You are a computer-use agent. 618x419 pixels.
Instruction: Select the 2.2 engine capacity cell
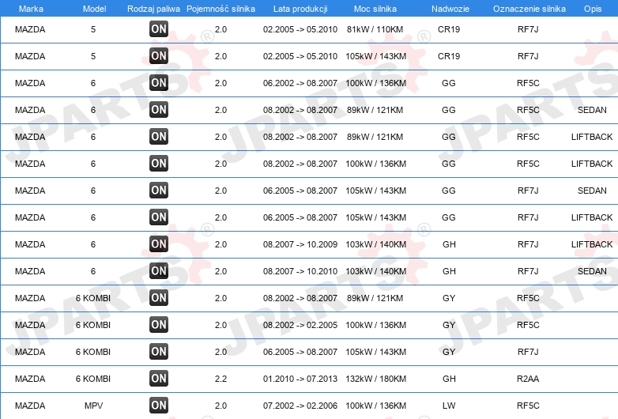(x=220, y=379)
